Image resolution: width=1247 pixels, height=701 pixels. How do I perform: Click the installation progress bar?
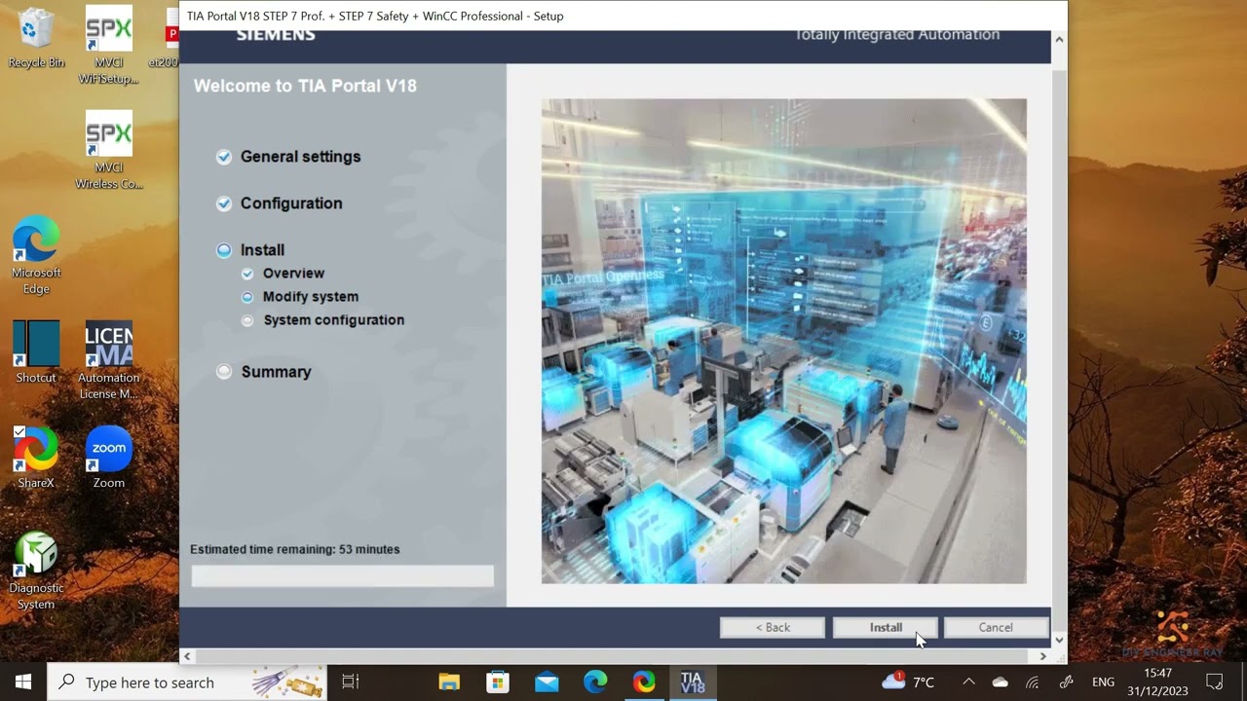pos(342,575)
